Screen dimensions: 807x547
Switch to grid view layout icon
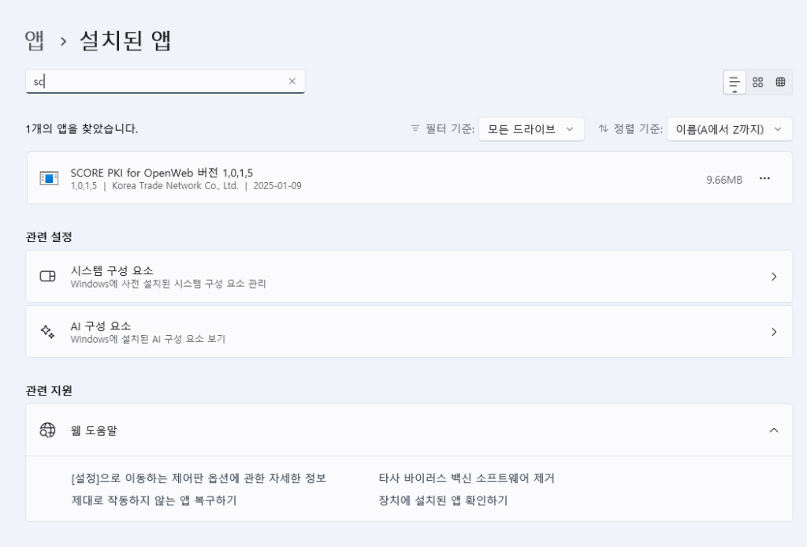757,82
